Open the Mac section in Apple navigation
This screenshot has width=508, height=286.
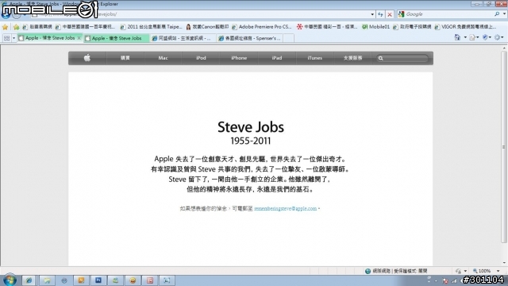[163, 58]
